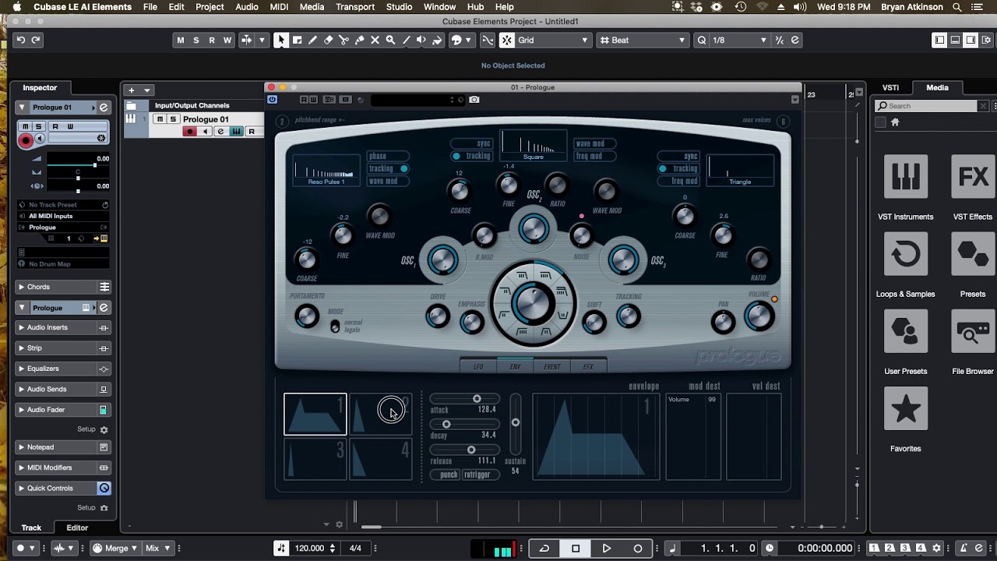Open the Grid snap type dropdown
Screen dimensions: 997x561
(553, 40)
